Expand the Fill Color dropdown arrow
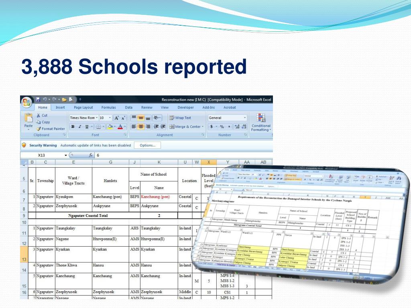Screen dimensions: 411x308 [x=114, y=127]
